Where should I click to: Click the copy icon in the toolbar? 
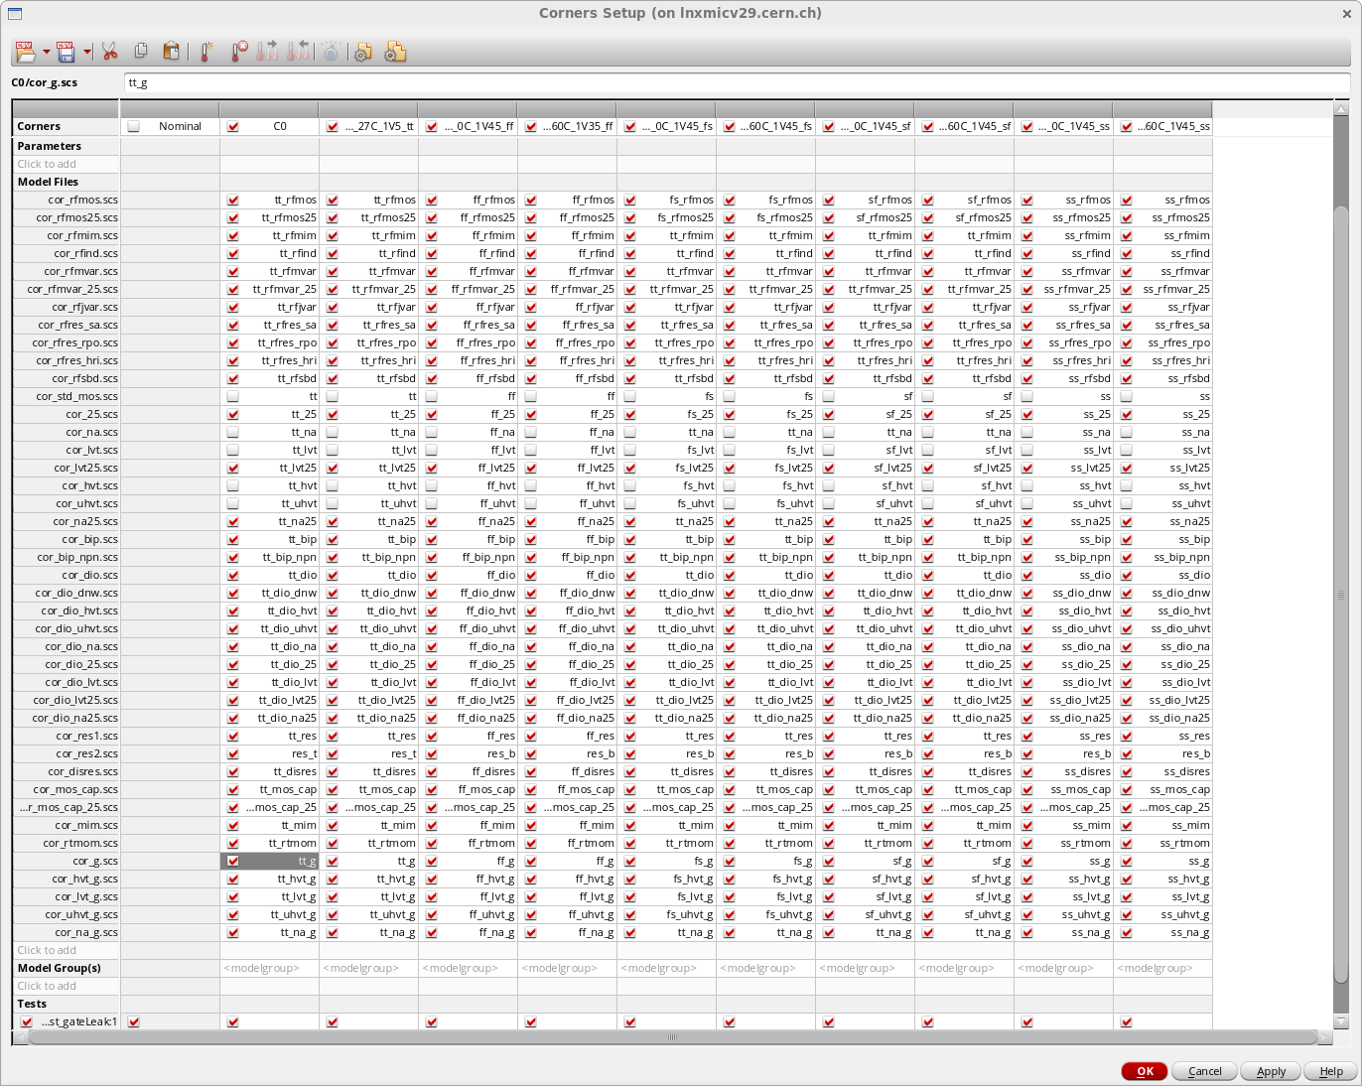[141, 52]
